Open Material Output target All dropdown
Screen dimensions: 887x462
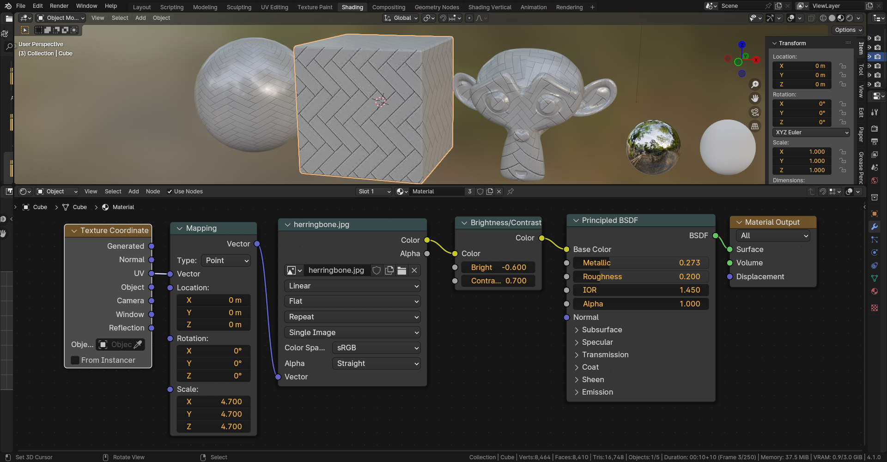[x=773, y=236]
